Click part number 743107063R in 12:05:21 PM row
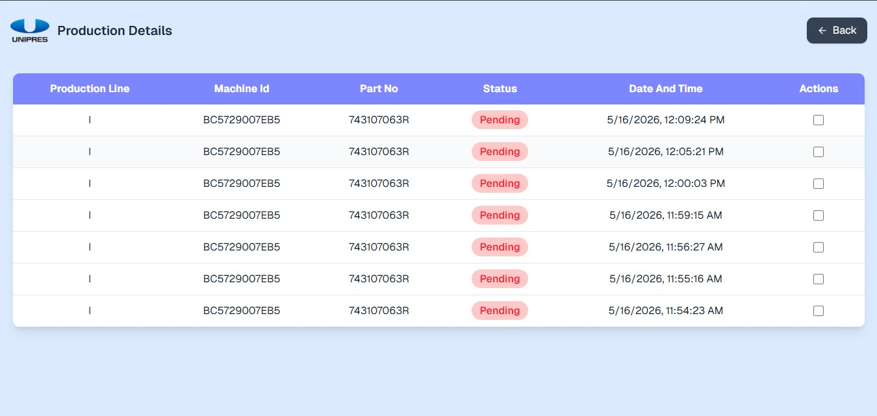The height and width of the screenshot is (416, 877). point(379,152)
